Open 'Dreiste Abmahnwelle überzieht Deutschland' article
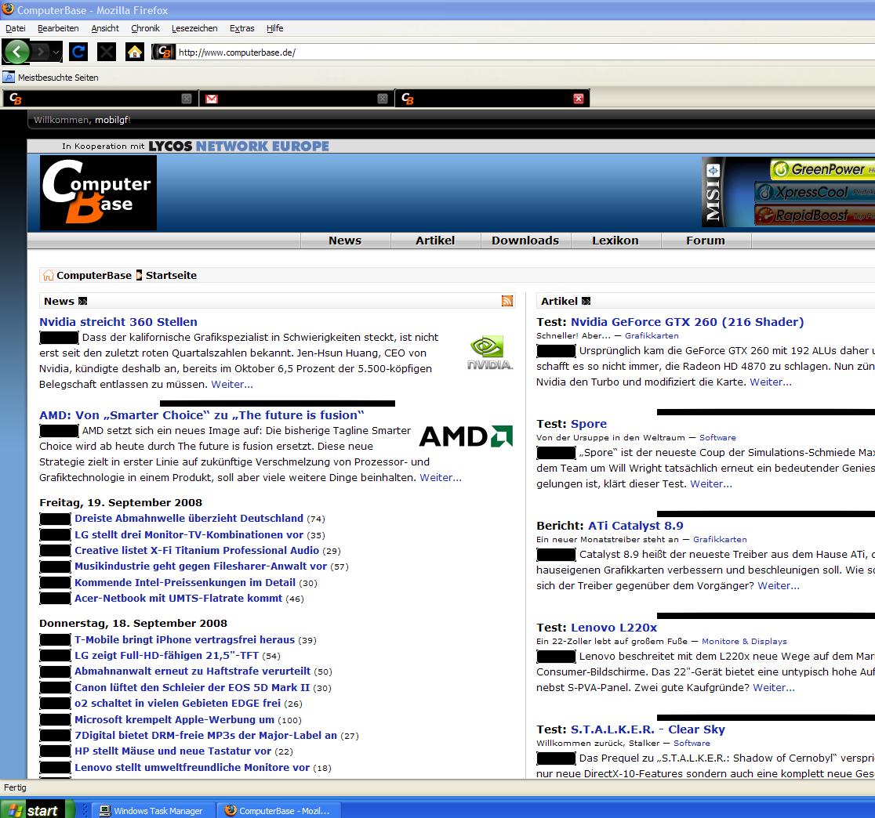The width and height of the screenshot is (875, 818). click(x=189, y=518)
